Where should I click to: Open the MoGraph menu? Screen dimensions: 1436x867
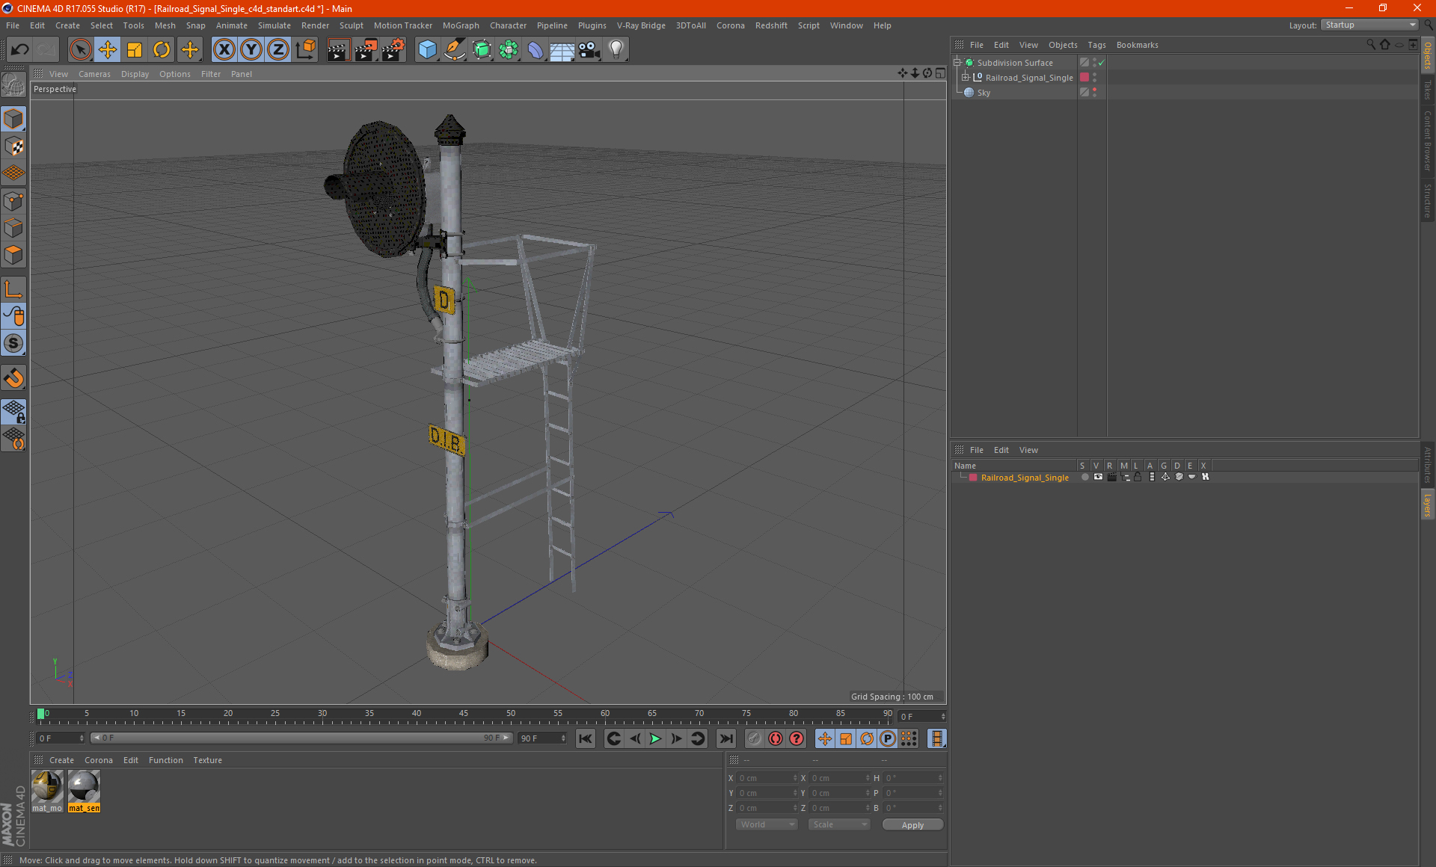[x=461, y=25]
